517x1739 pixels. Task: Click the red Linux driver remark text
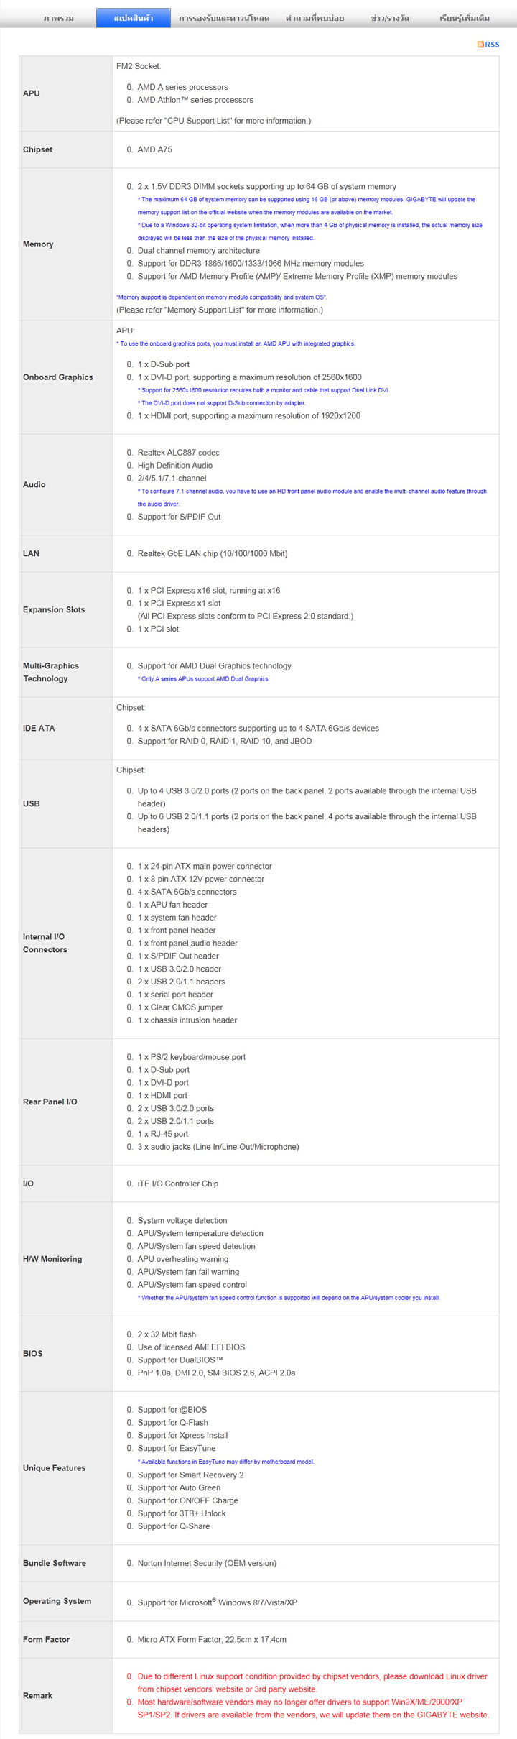click(x=312, y=1682)
